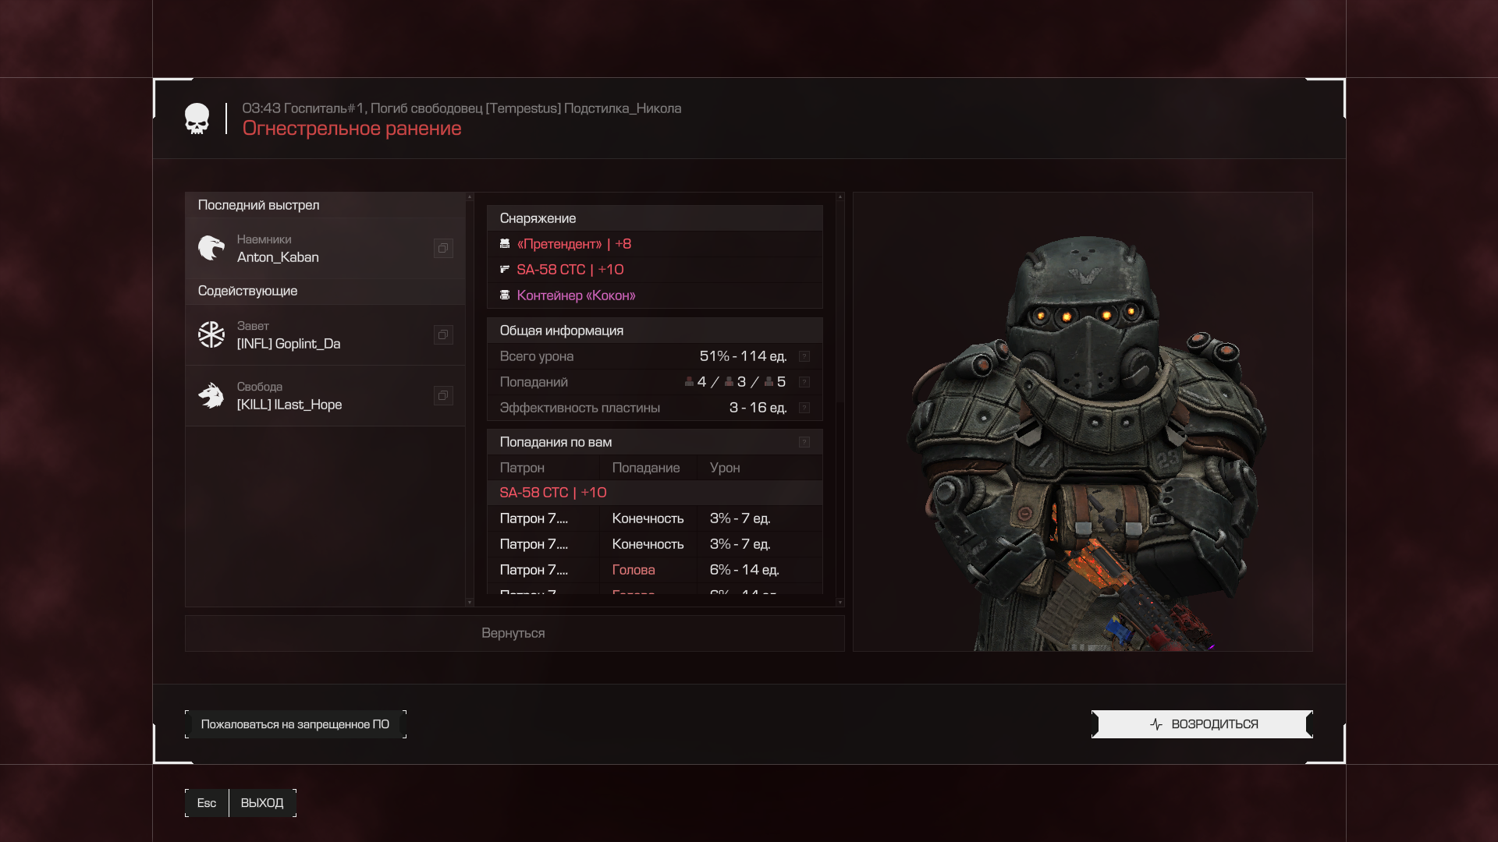Viewport: 1498px width, 842px height.
Task: Click the Патрон column header
Action: click(x=544, y=468)
